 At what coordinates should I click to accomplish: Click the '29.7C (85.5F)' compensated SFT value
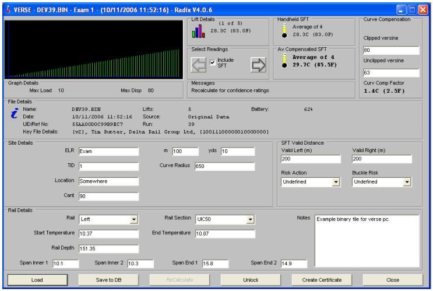click(x=315, y=65)
